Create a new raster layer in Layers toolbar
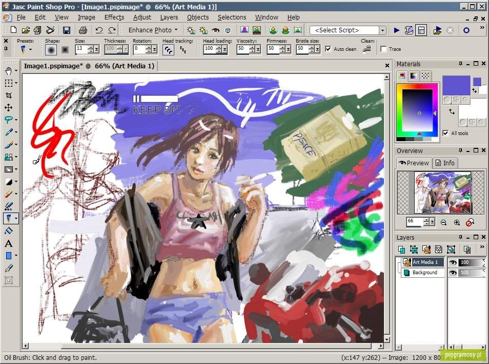The height and width of the screenshot is (364, 489). point(401,250)
